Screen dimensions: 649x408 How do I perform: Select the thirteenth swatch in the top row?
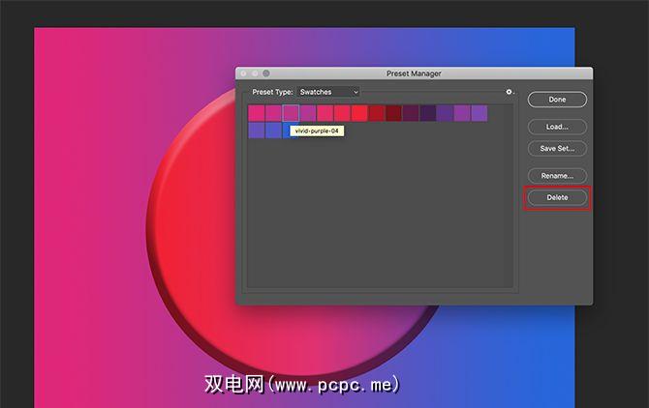462,113
